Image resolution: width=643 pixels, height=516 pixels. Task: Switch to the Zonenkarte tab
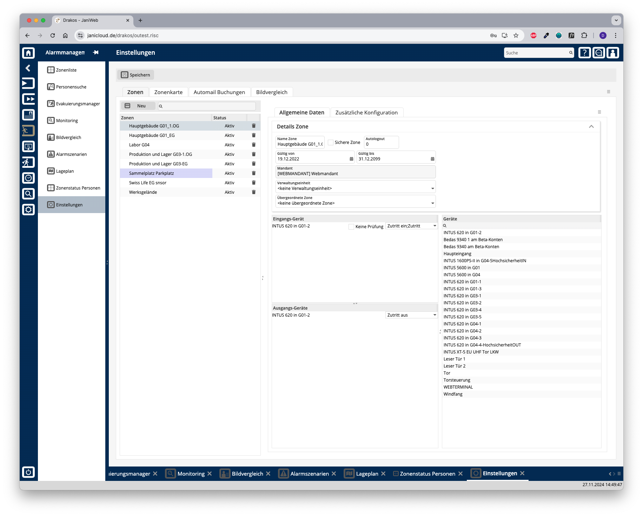(168, 92)
